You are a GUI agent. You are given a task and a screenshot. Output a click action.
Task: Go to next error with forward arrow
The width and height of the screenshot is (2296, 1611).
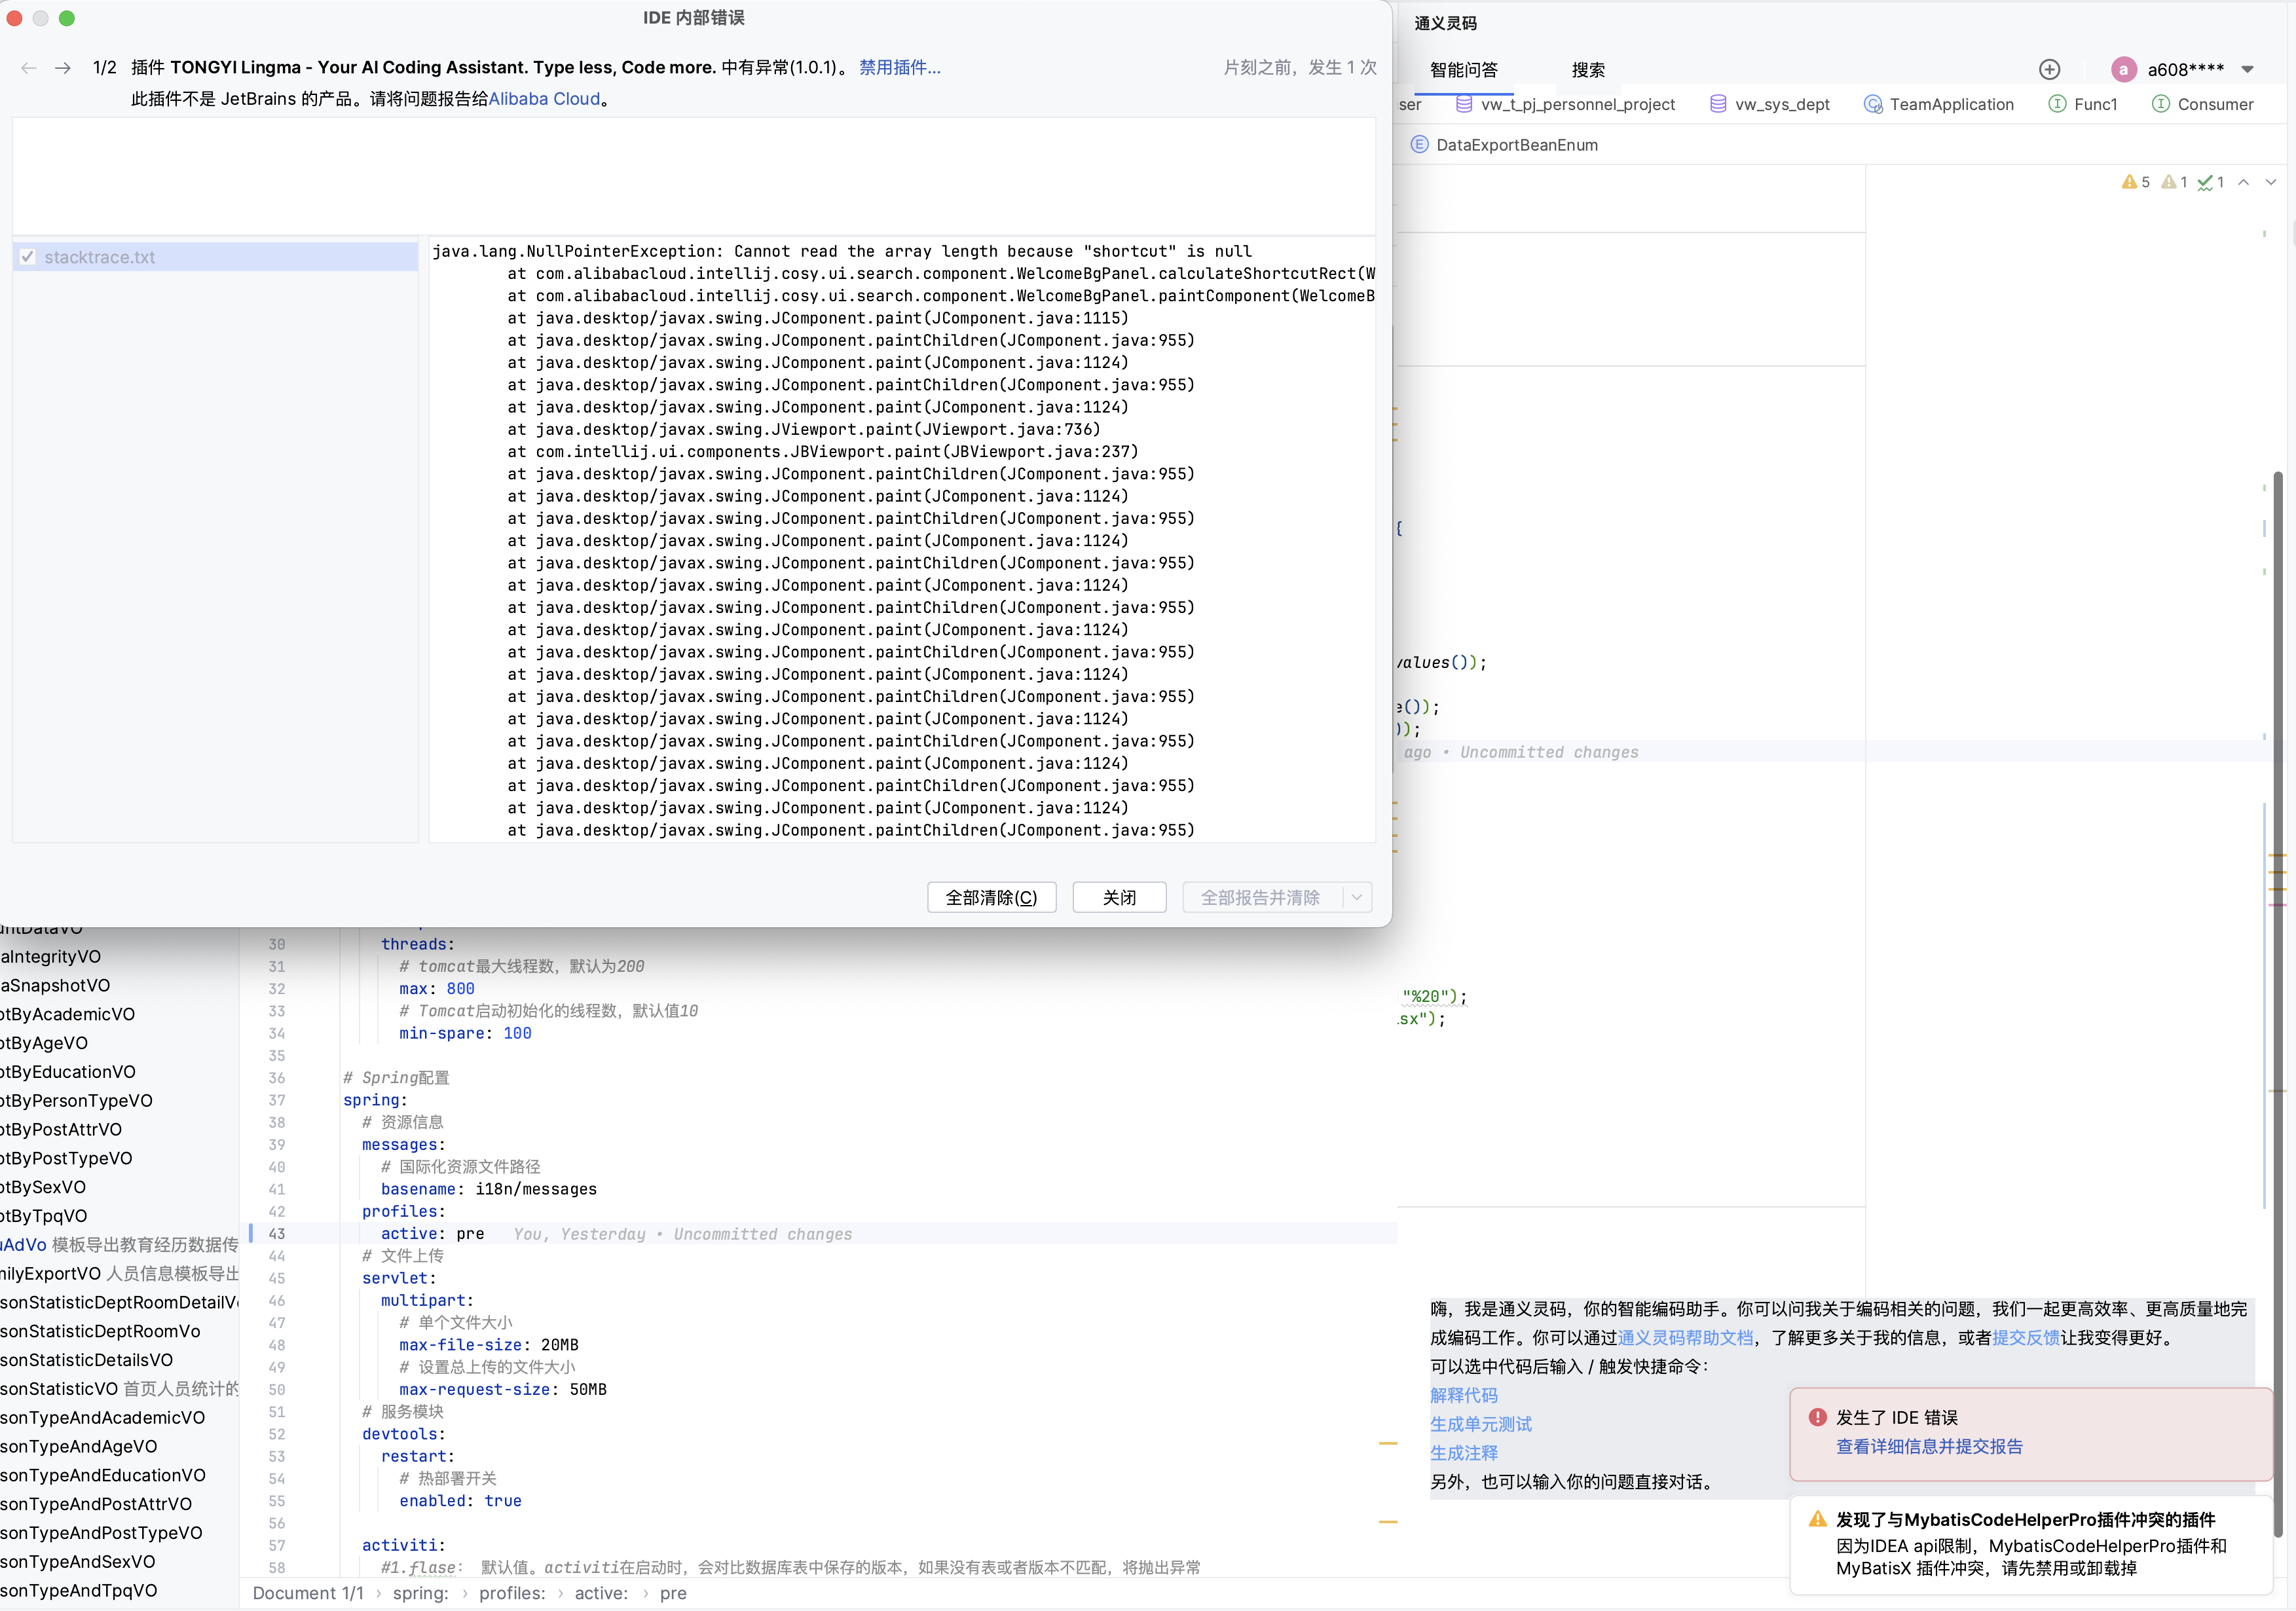click(63, 67)
